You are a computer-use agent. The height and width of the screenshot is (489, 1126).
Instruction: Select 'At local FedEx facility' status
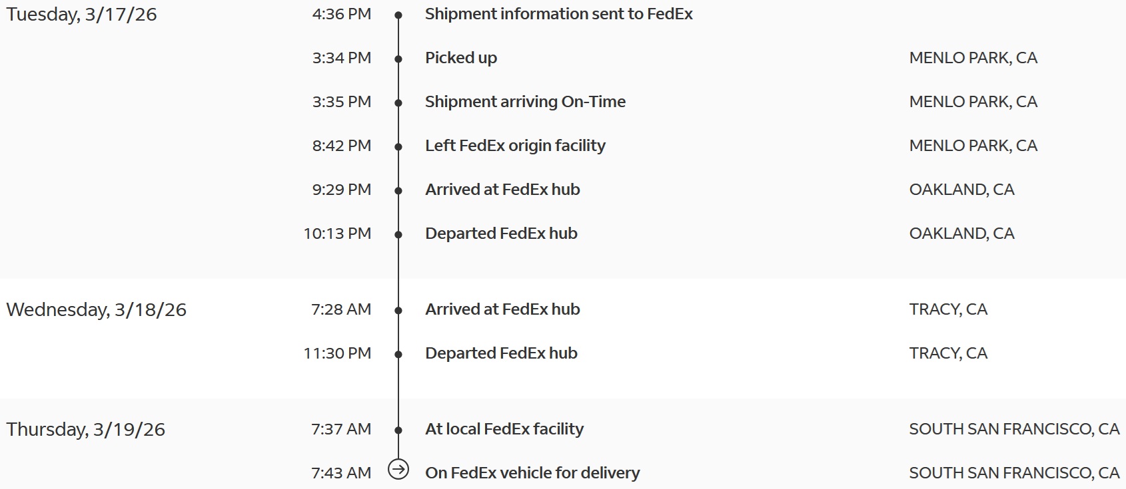pos(504,429)
